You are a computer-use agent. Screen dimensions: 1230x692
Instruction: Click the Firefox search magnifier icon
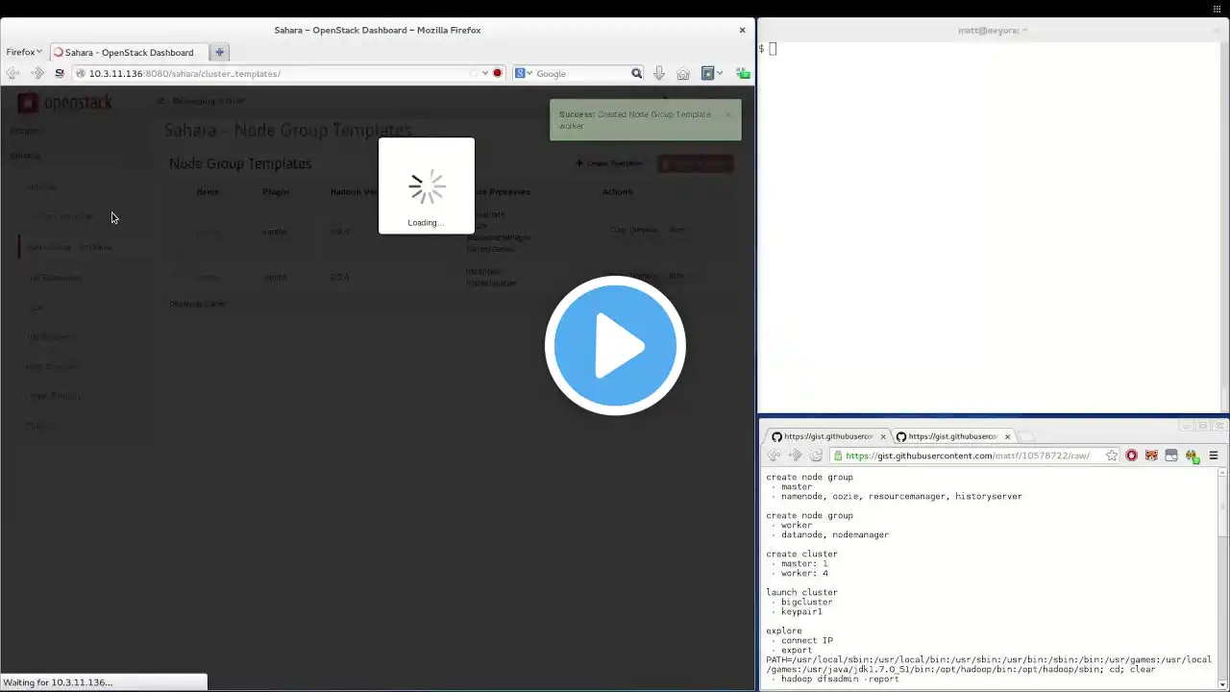click(x=636, y=73)
